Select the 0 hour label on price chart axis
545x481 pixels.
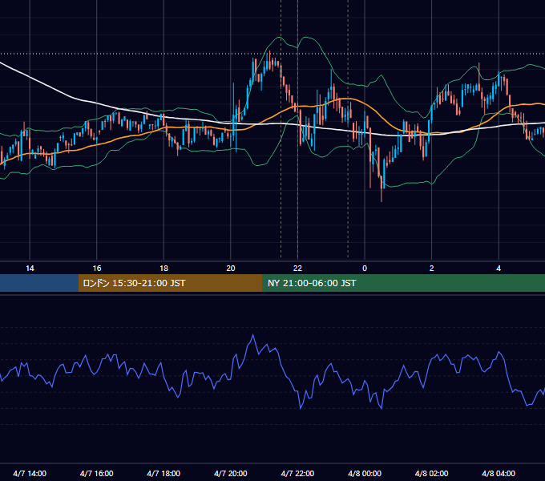pyautogui.click(x=365, y=269)
